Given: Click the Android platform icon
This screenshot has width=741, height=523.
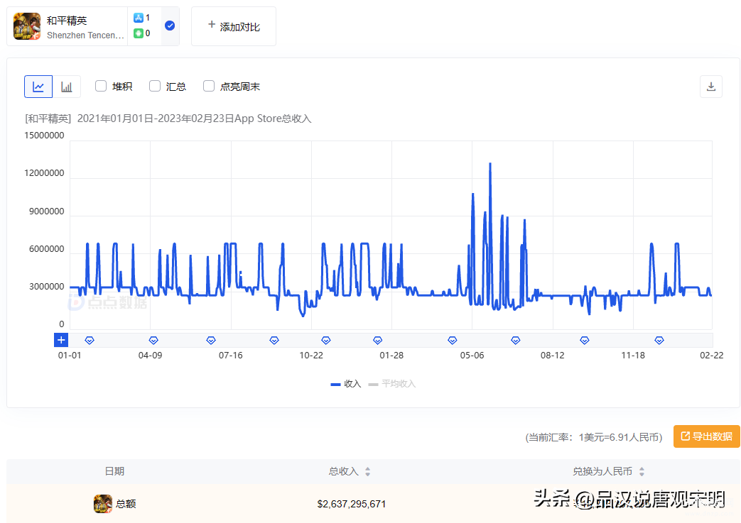Looking at the screenshot, I should [x=139, y=33].
